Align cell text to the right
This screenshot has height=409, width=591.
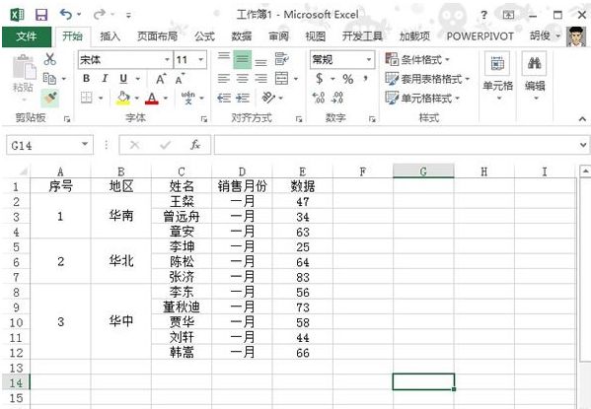260,78
